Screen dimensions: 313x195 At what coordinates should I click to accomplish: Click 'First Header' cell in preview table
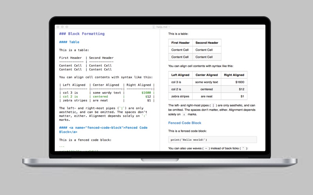[180, 43]
